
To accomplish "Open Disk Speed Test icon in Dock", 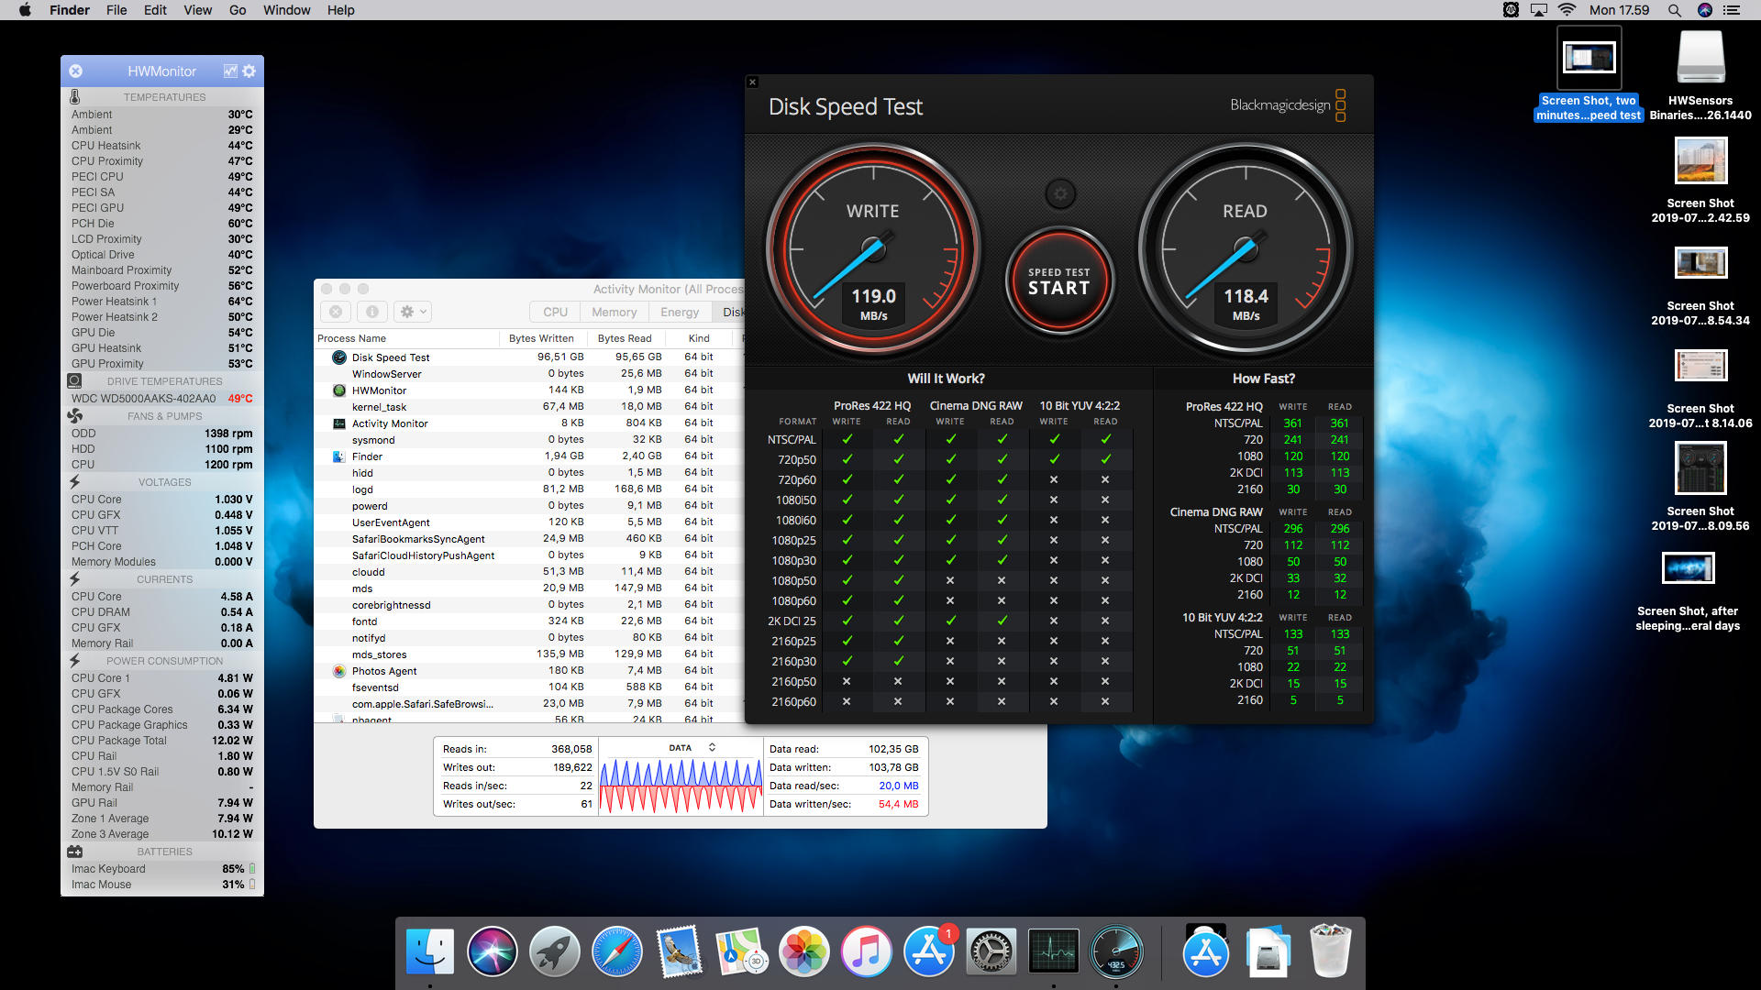I will [x=1116, y=951].
